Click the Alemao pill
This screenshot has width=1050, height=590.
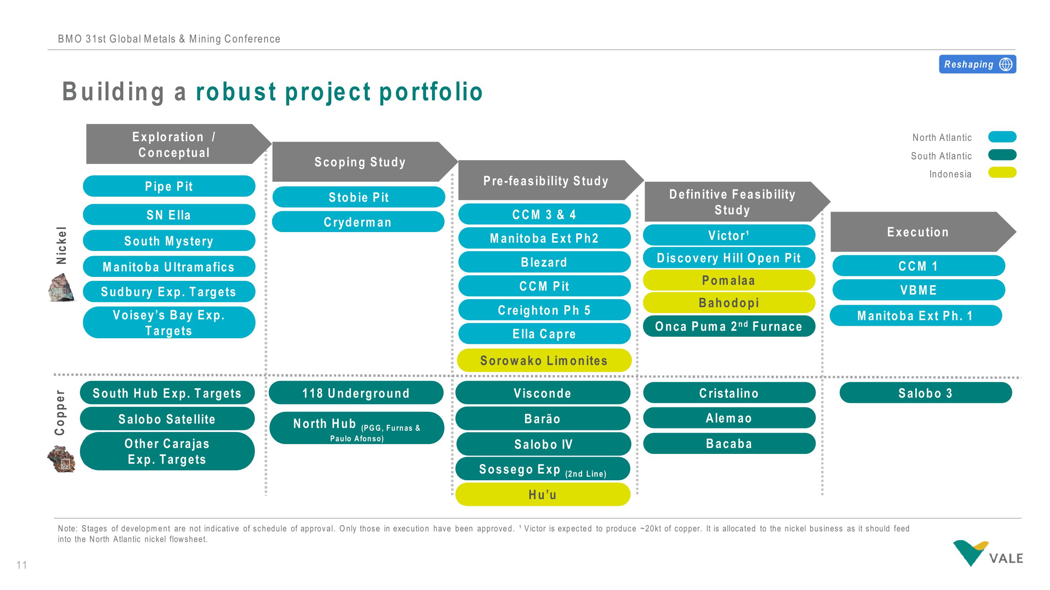click(x=729, y=418)
